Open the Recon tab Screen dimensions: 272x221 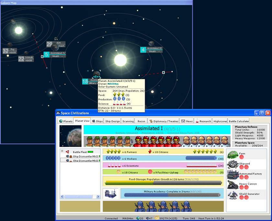(141, 121)
